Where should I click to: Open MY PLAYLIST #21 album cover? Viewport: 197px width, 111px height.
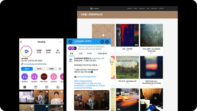click(x=127, y=67)
